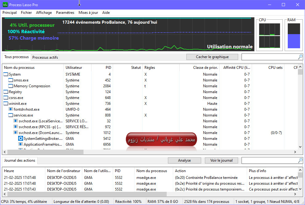Select the Registry process row
Screen dimensions: 305x205
150,92
